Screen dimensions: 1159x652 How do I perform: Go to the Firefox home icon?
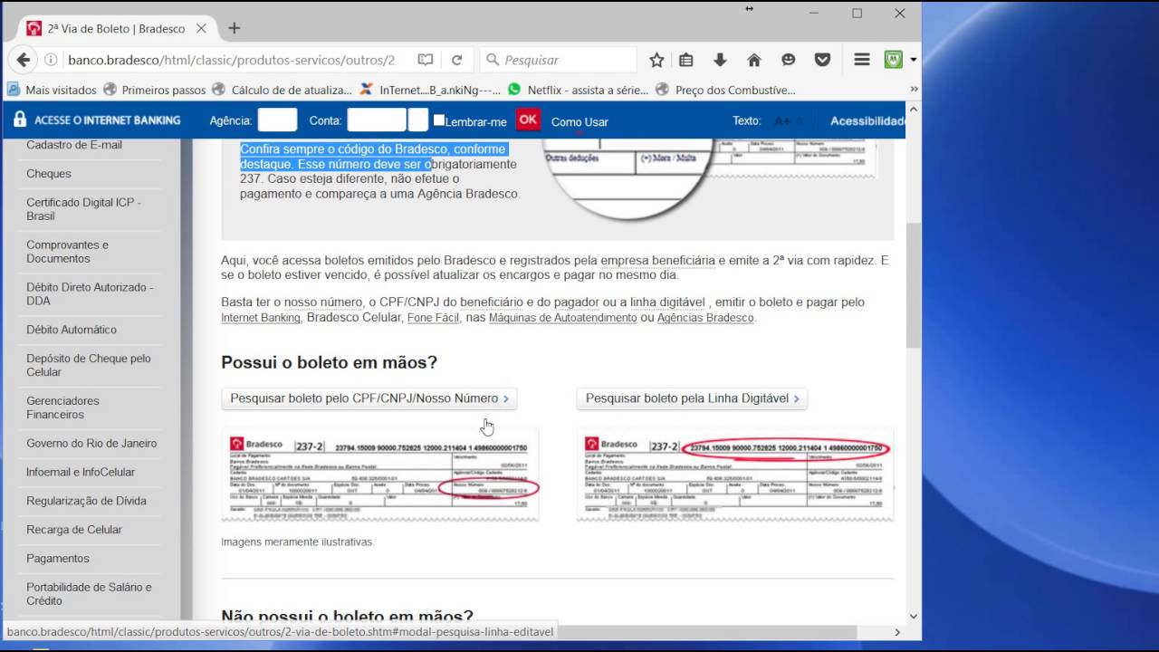(x=753, y=60)
